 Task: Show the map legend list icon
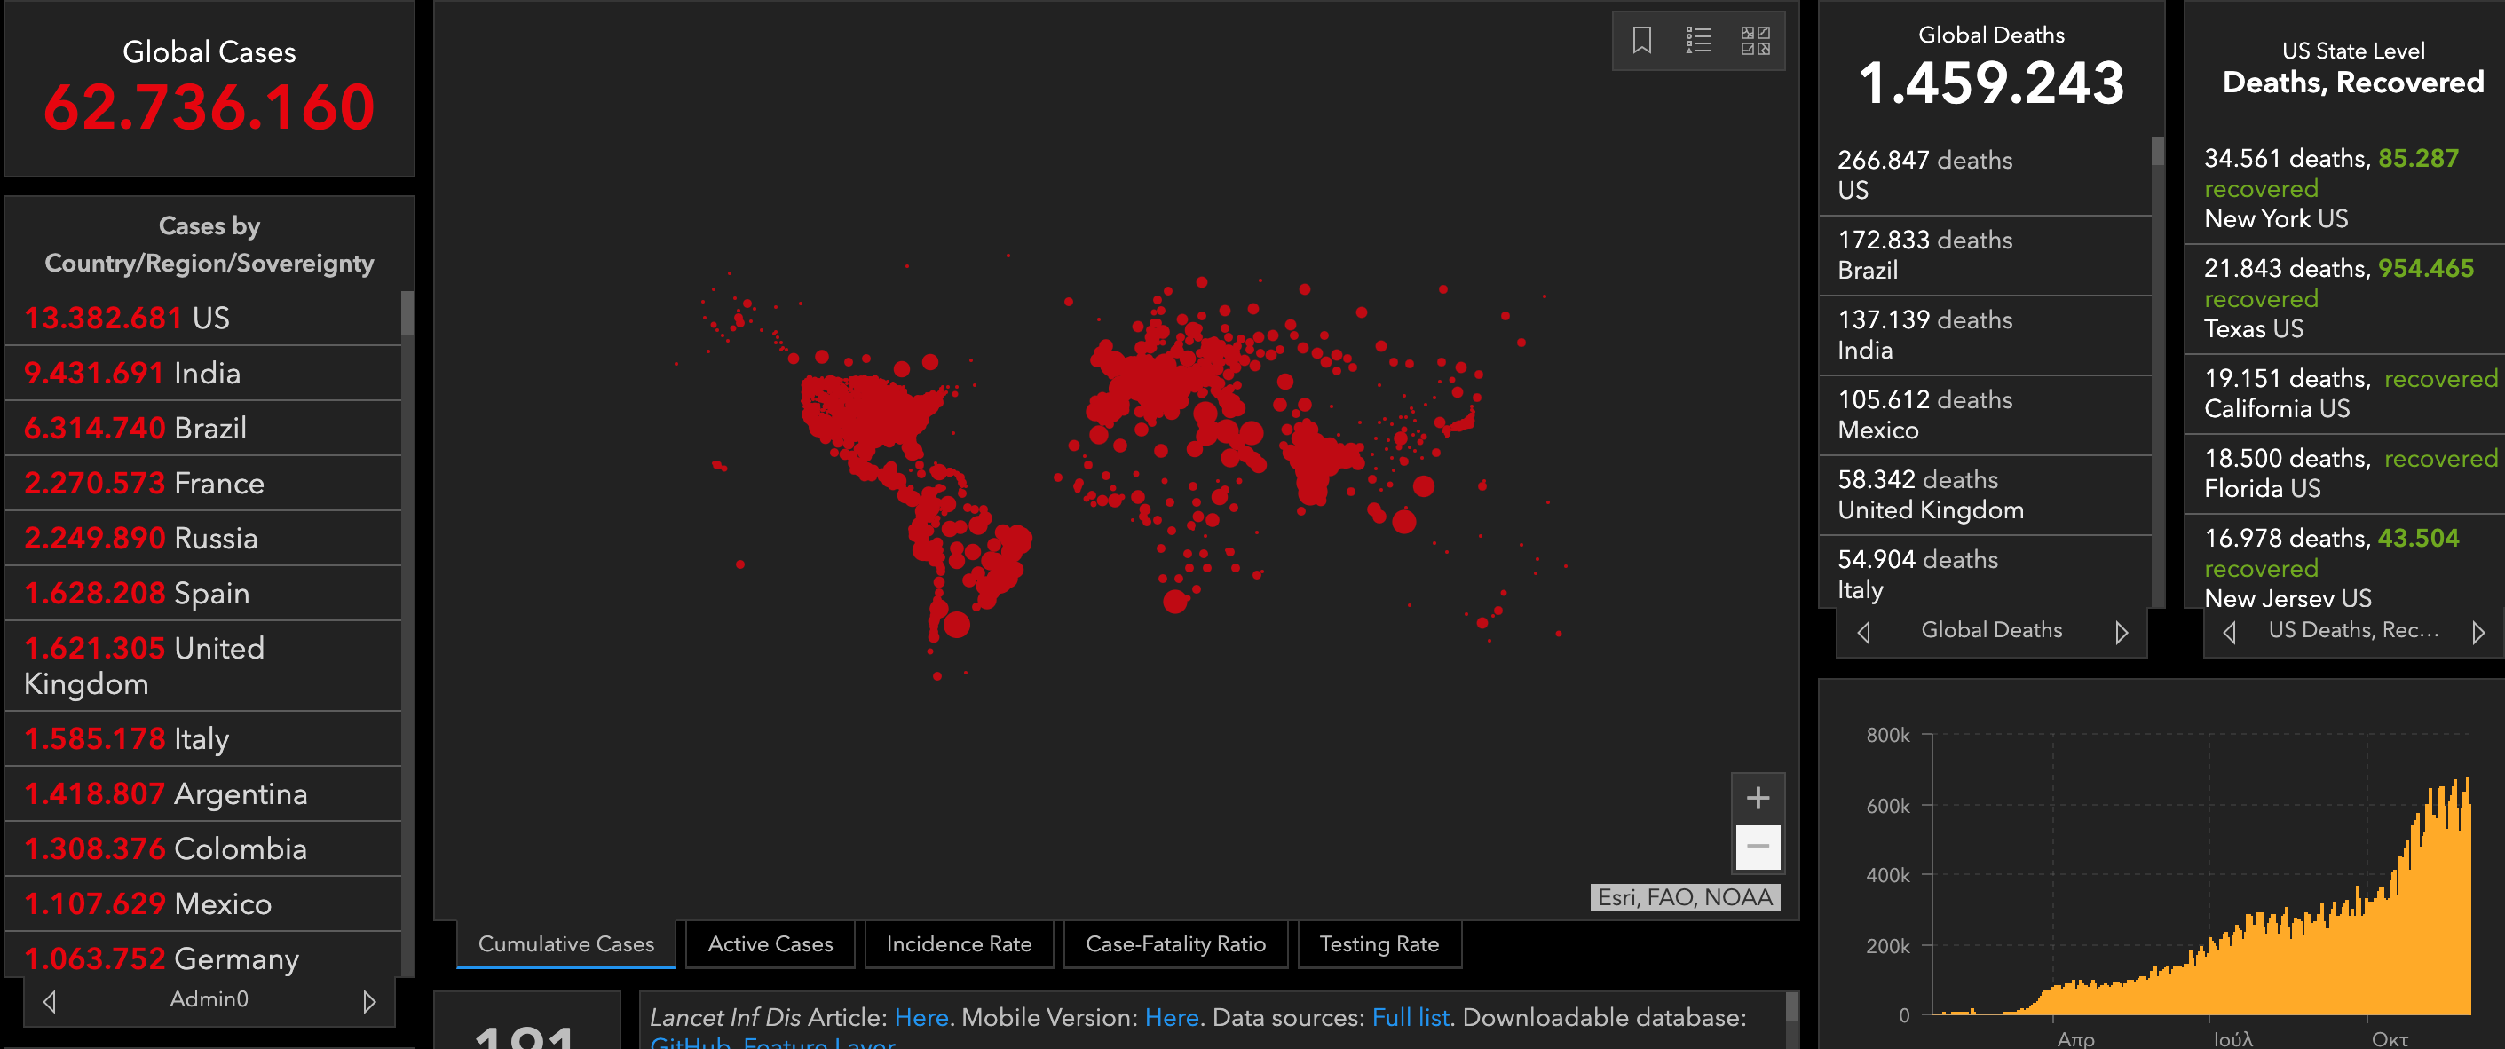click(1698, 41)
